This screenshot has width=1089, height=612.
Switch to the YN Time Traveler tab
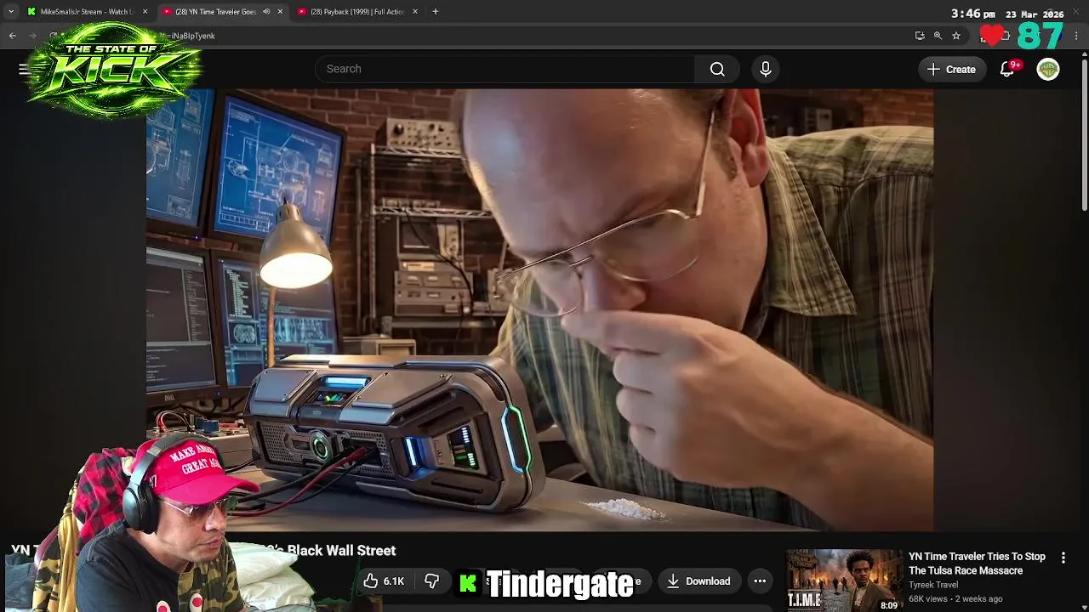coord(215,12)
